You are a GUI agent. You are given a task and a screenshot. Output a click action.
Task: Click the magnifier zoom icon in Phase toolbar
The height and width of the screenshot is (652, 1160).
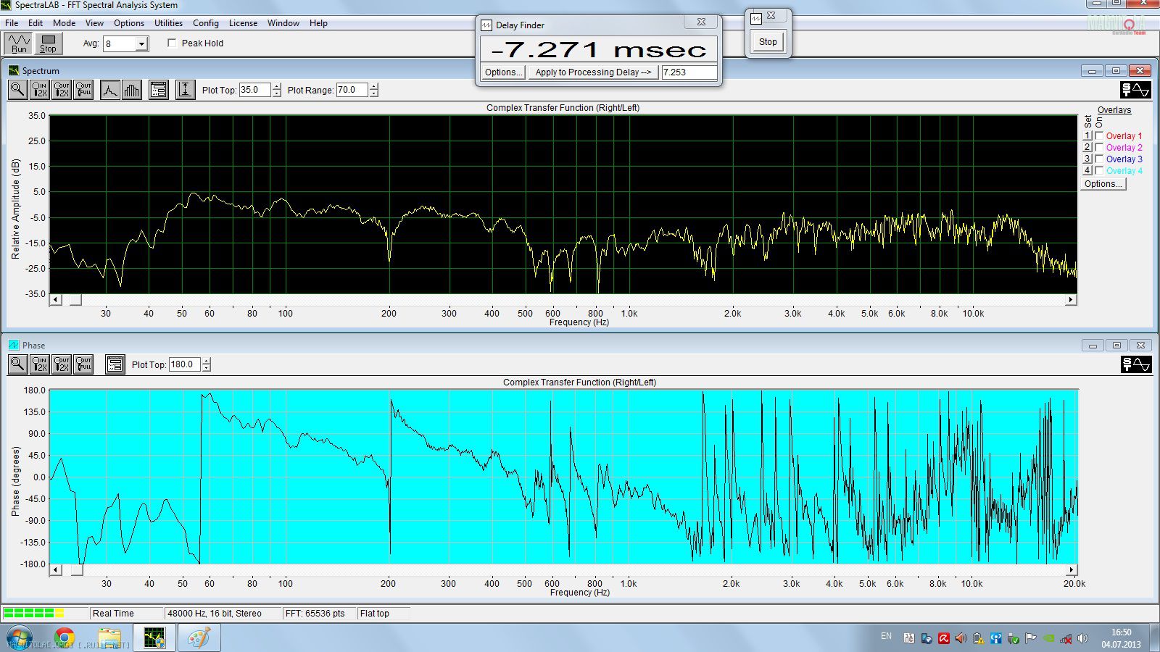coord(17,364)
